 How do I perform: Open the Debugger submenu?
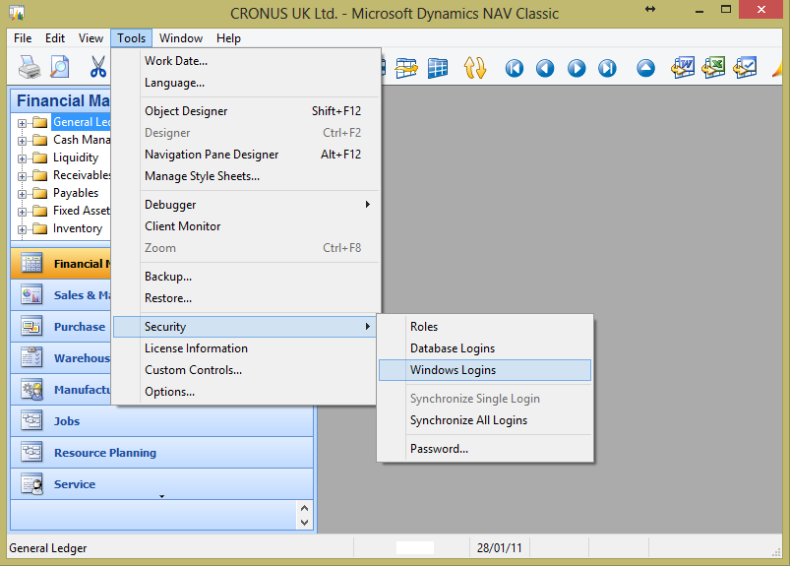click(246, 205)
